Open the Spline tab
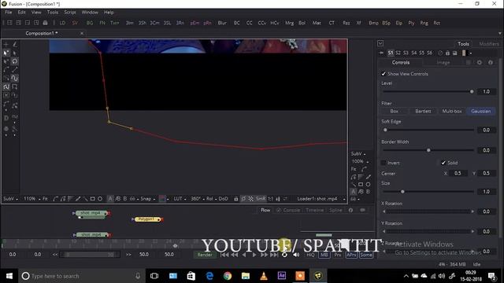504x283 pixels. coord(335,210)
